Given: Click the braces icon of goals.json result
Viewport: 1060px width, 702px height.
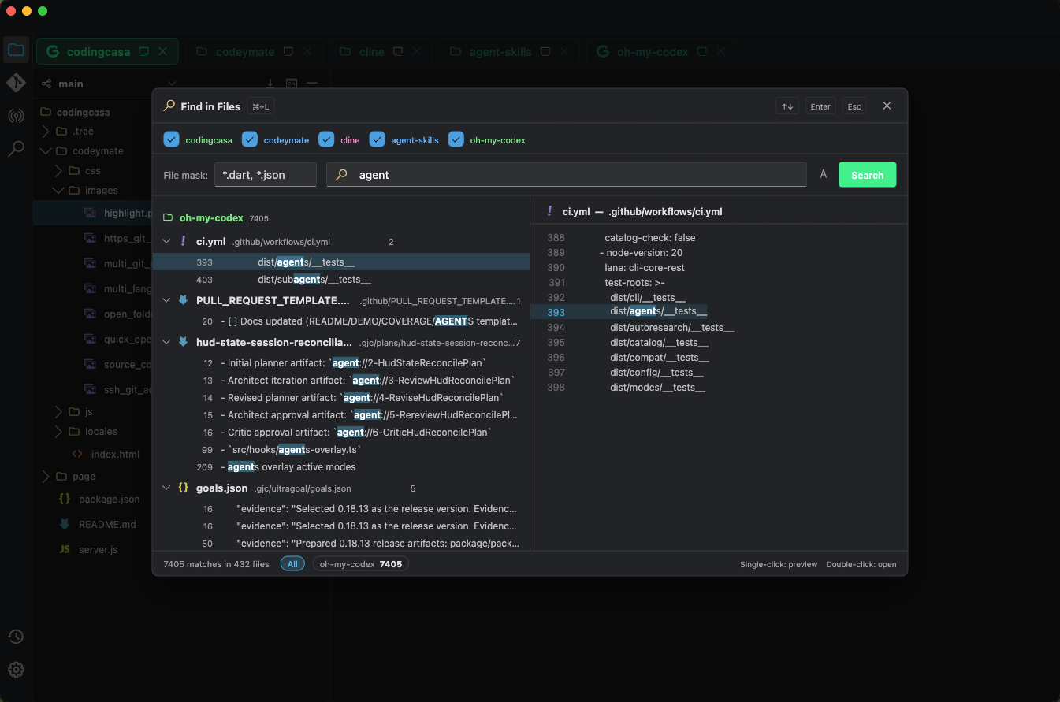Looking at the screenshot, I should (183, 488).
